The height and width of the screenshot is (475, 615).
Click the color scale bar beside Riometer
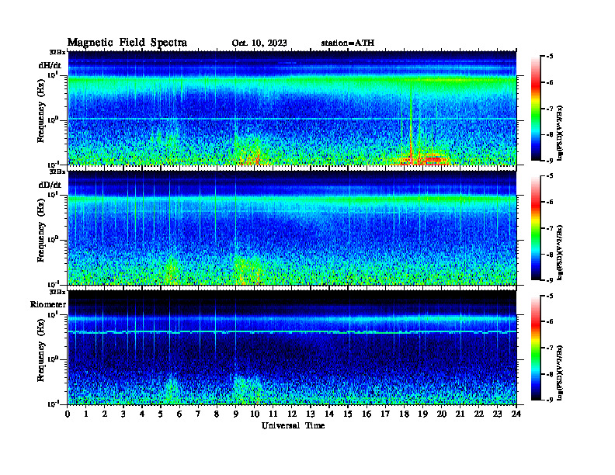[536, 348]
